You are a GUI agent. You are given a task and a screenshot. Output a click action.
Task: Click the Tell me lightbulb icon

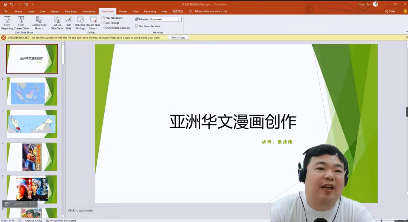coord(190,11)
